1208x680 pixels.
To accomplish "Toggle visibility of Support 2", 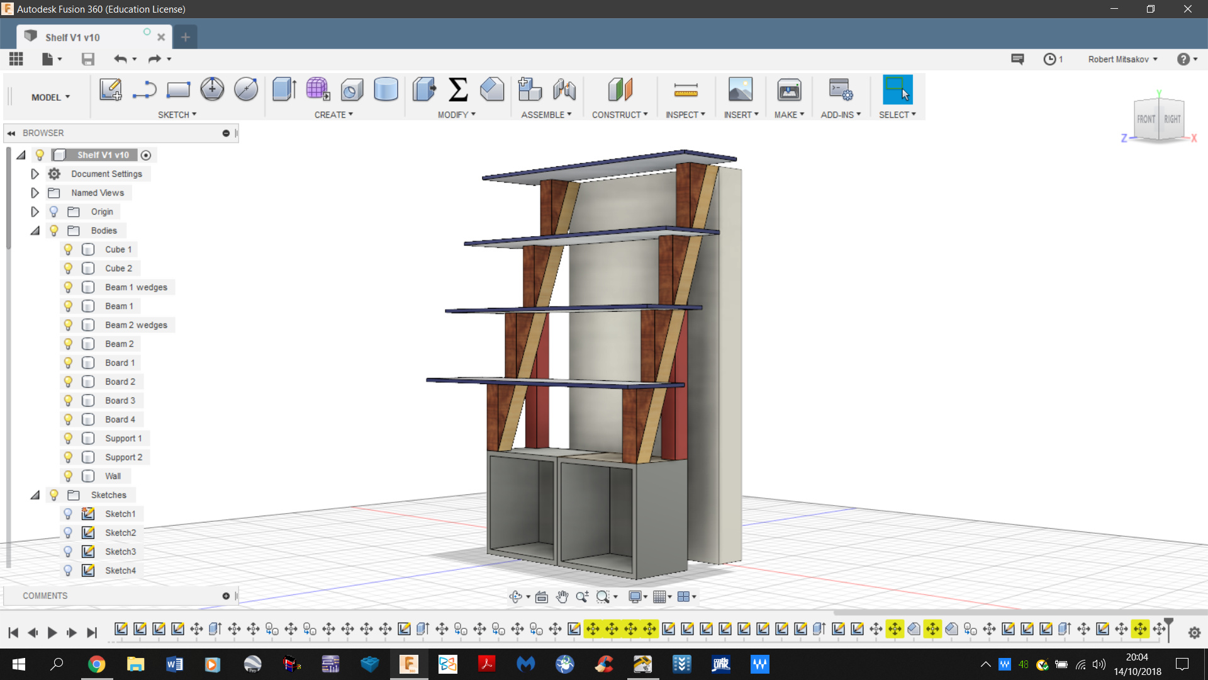I will pos(68,457).
